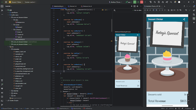Open the app run configuration dropdown
196x110 pixels.
pos(129,2)
